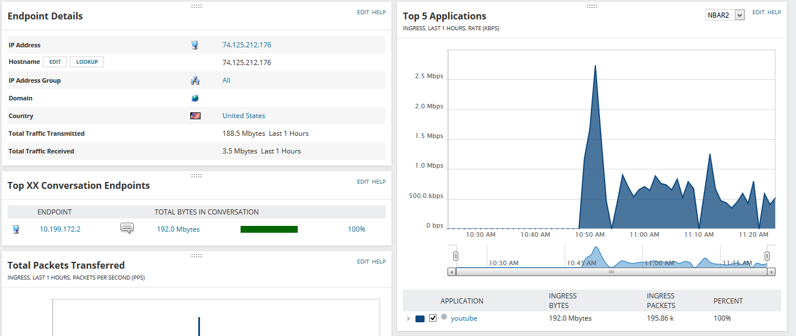Viewport: 796px width, 336px height.
Task: Open the 74.125.212.176 IP address link
Action: click(247, 45)
